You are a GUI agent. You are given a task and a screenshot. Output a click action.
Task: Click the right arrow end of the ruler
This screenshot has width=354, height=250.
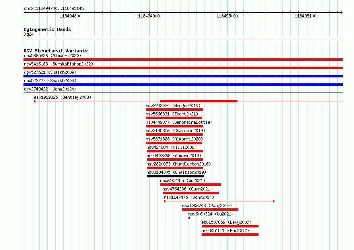tap(342, 13)
